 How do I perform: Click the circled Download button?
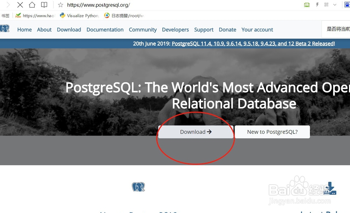(x=195, y=132)
